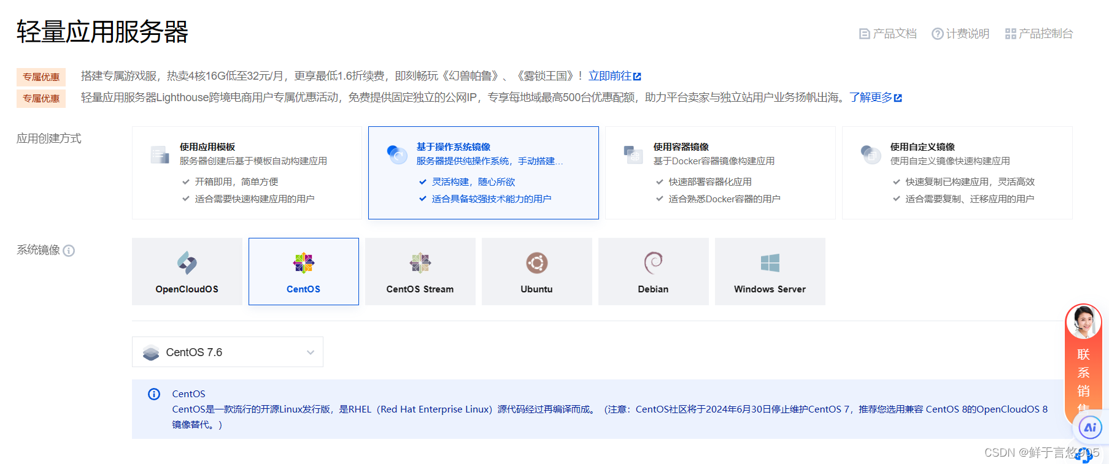Click the 使用容器镜像 container icon
This screenshot has width=1109, height=464.
(633, 154)
